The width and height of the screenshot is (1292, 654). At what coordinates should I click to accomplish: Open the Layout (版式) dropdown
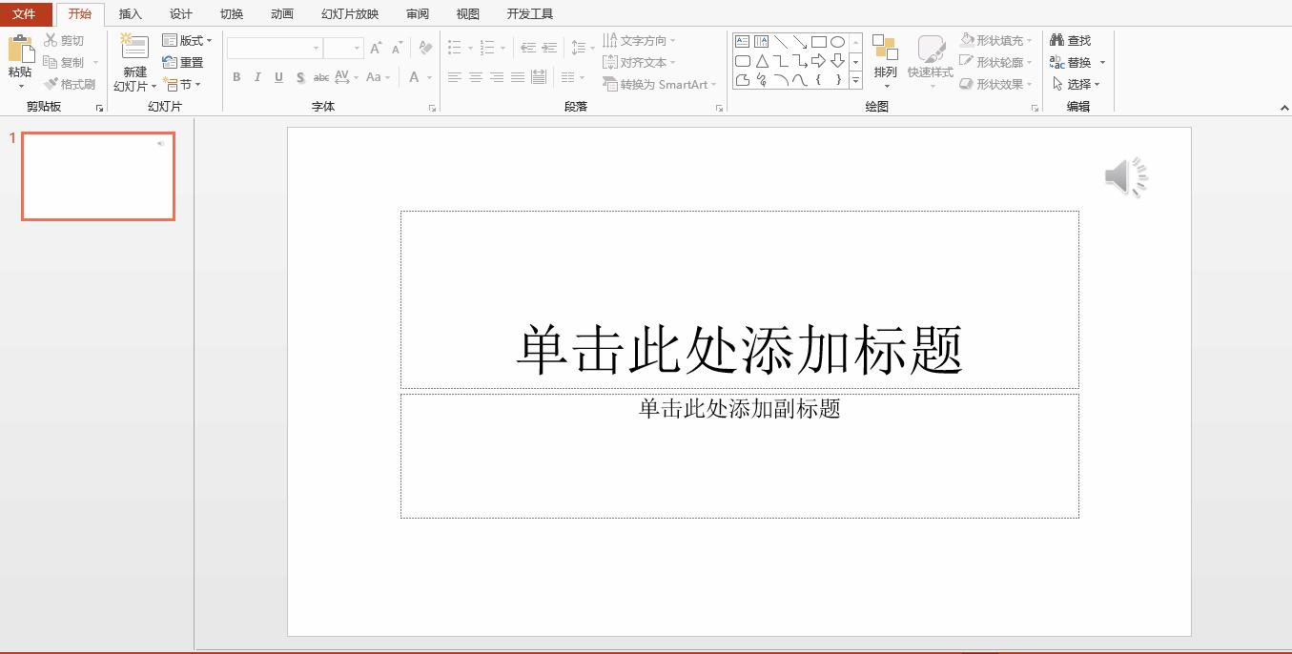click(x=187, y=40)
